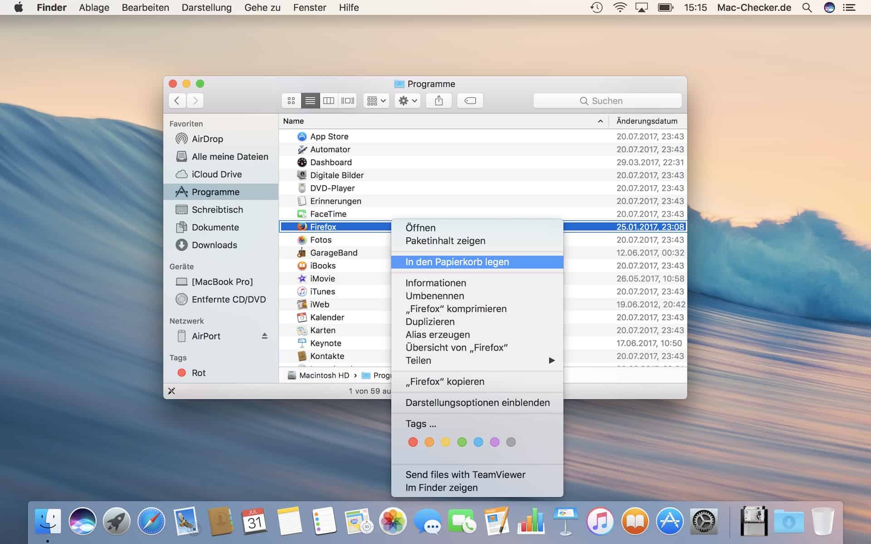The height and width of the screenshot is (544, 871).
Task: Switch Finder to list view
Action: point(310,101)
